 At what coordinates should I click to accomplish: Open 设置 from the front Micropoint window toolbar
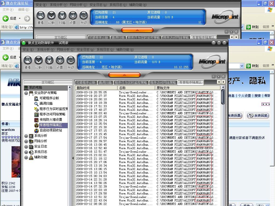[60, 60]
